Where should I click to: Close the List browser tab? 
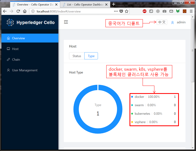point(106,5)
